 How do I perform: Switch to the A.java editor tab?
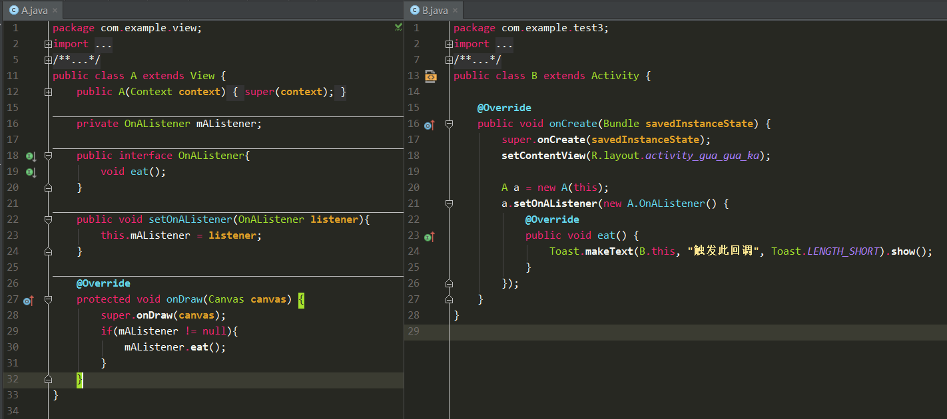pyautogui.click(x=33, y=10)
